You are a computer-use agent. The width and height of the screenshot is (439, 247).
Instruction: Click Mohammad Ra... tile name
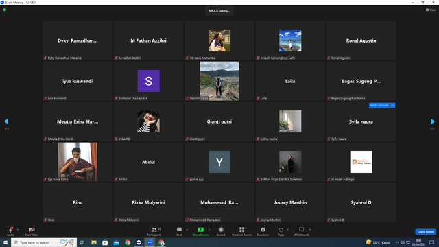[x=219, y=202]
